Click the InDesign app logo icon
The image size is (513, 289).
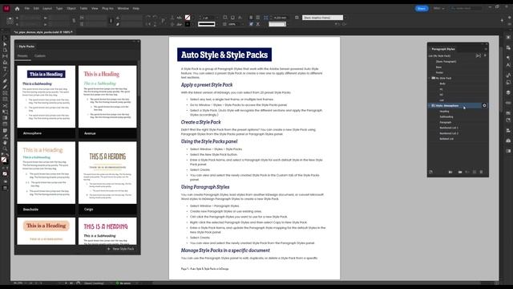[6, 9]
